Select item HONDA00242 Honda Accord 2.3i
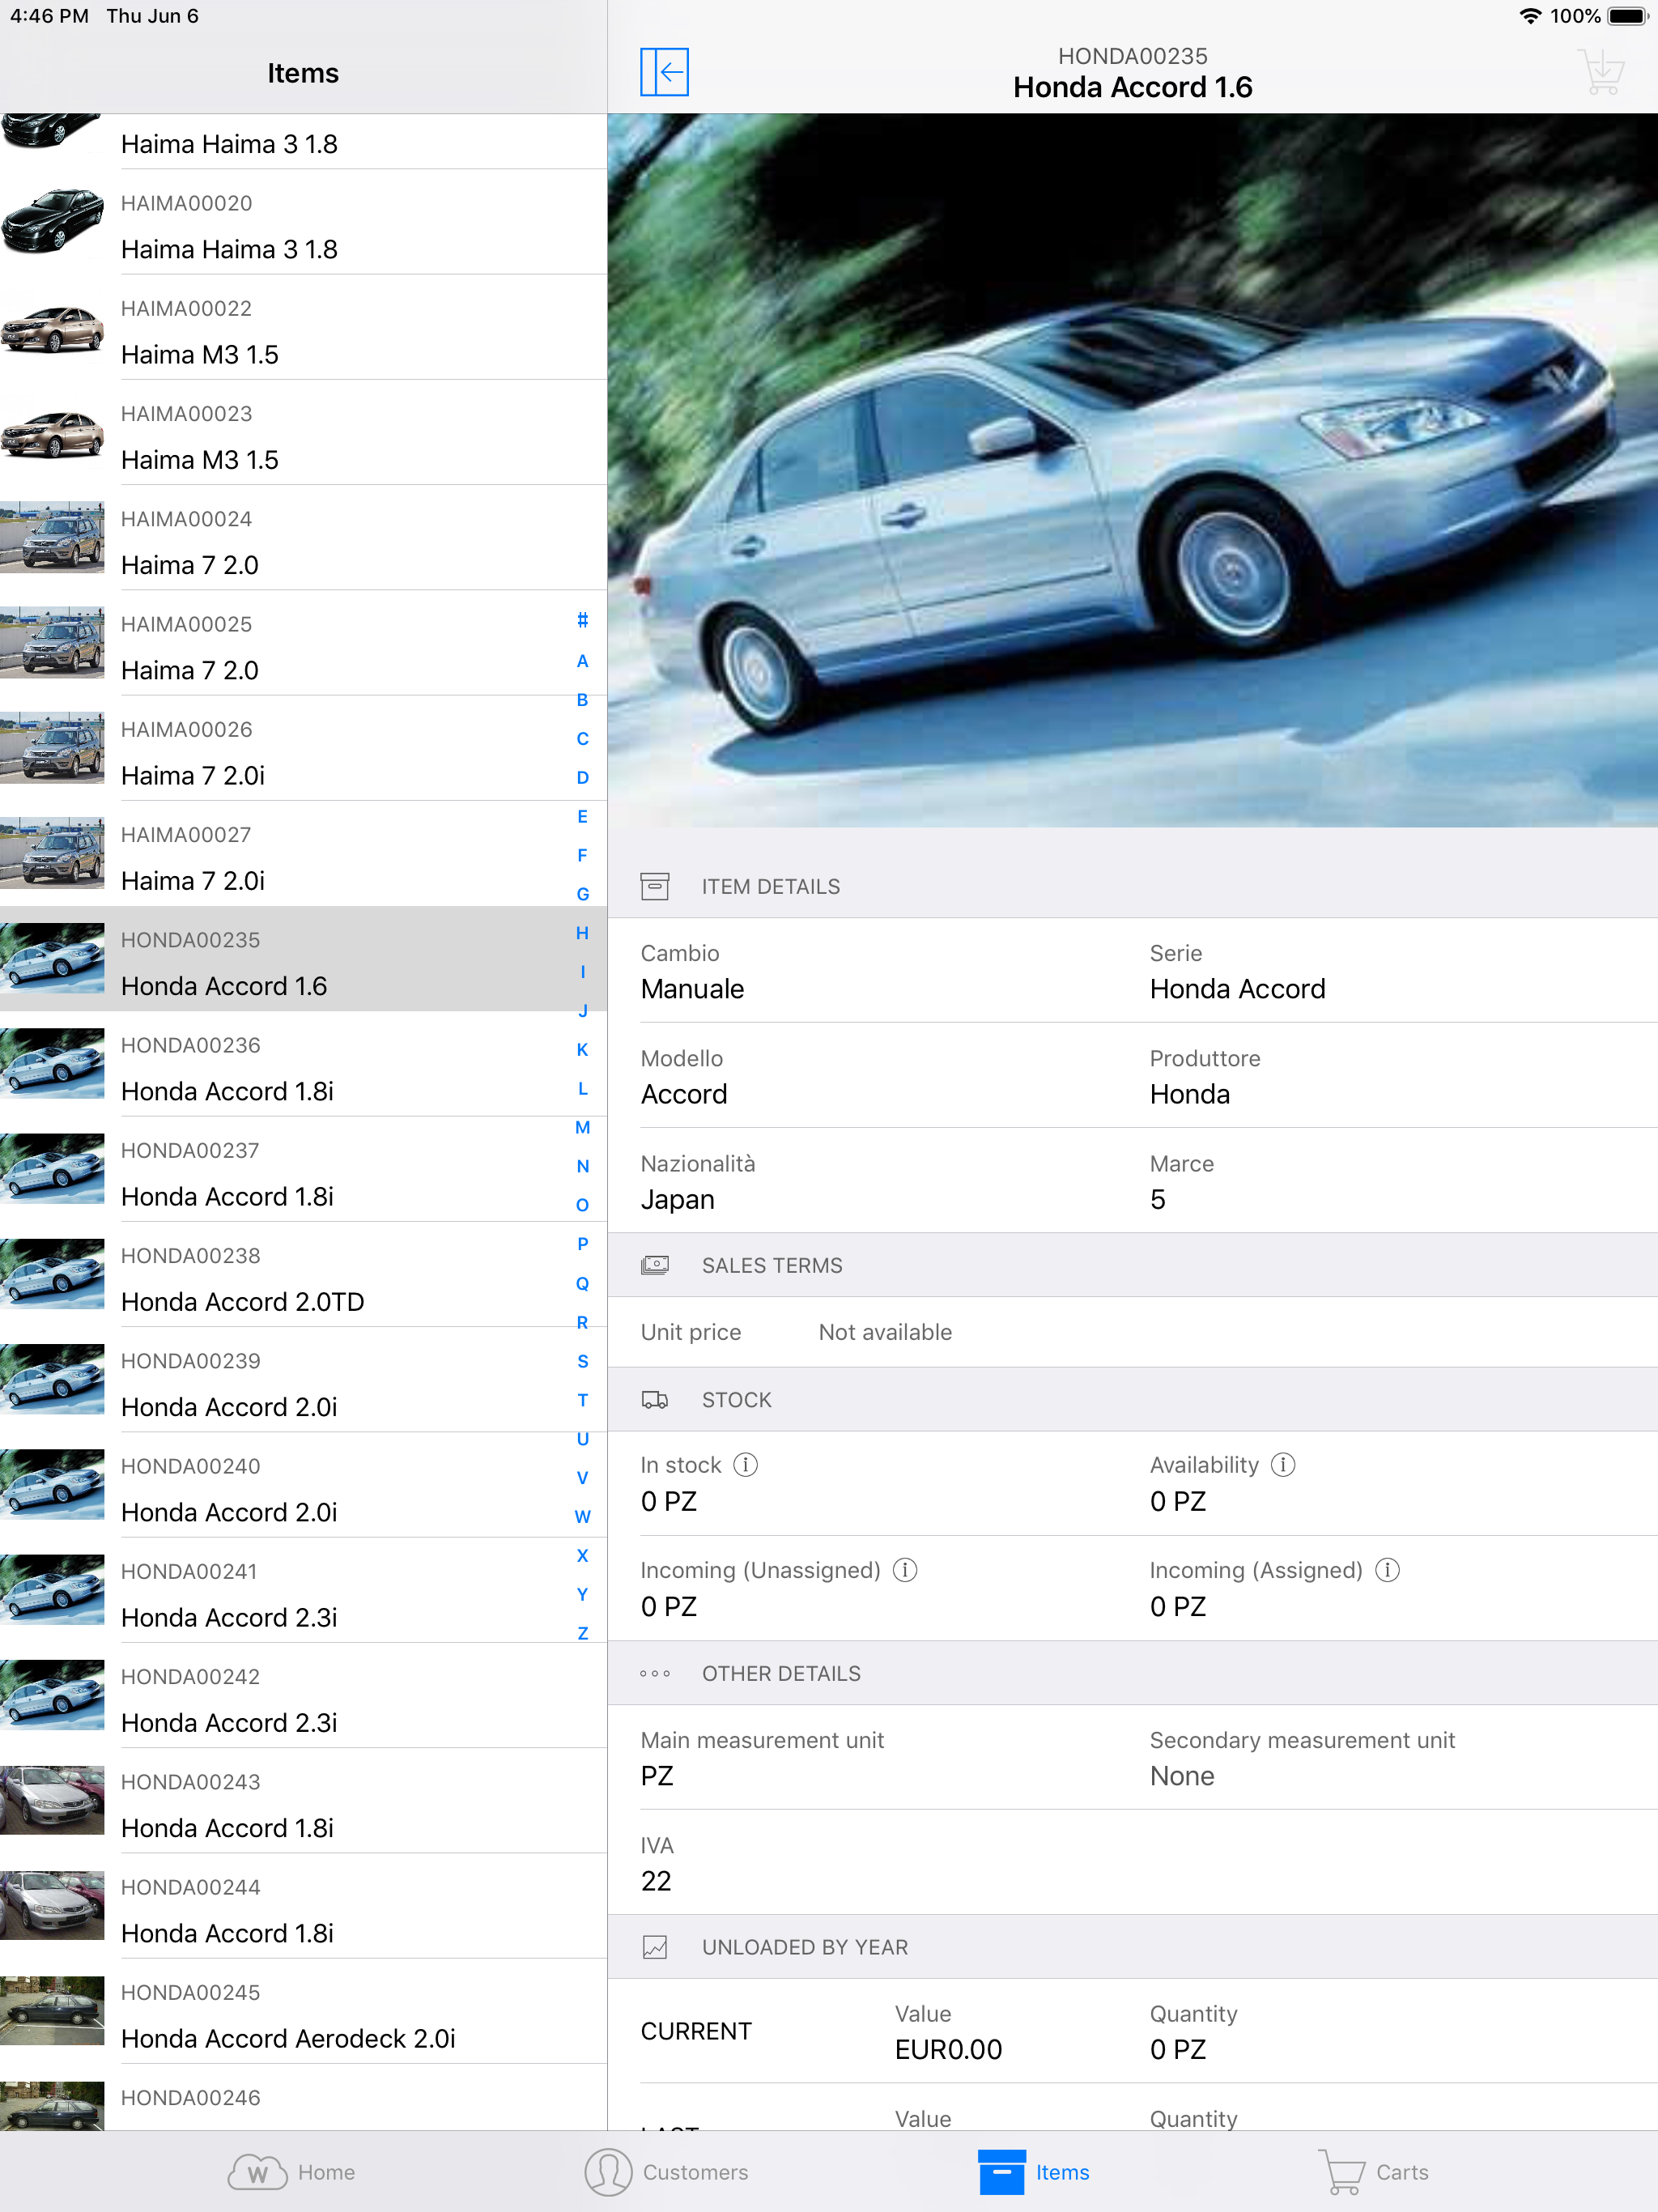The width and height of the screenshot is (1658, 2212). click(x=303, y=1695)
